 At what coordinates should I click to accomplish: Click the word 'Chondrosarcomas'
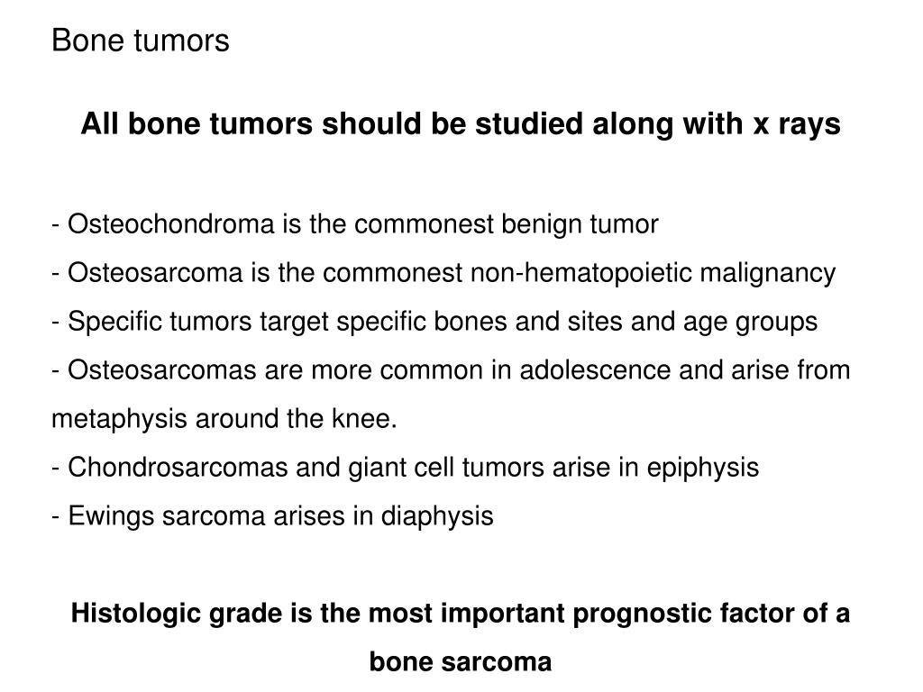point(178,468)
